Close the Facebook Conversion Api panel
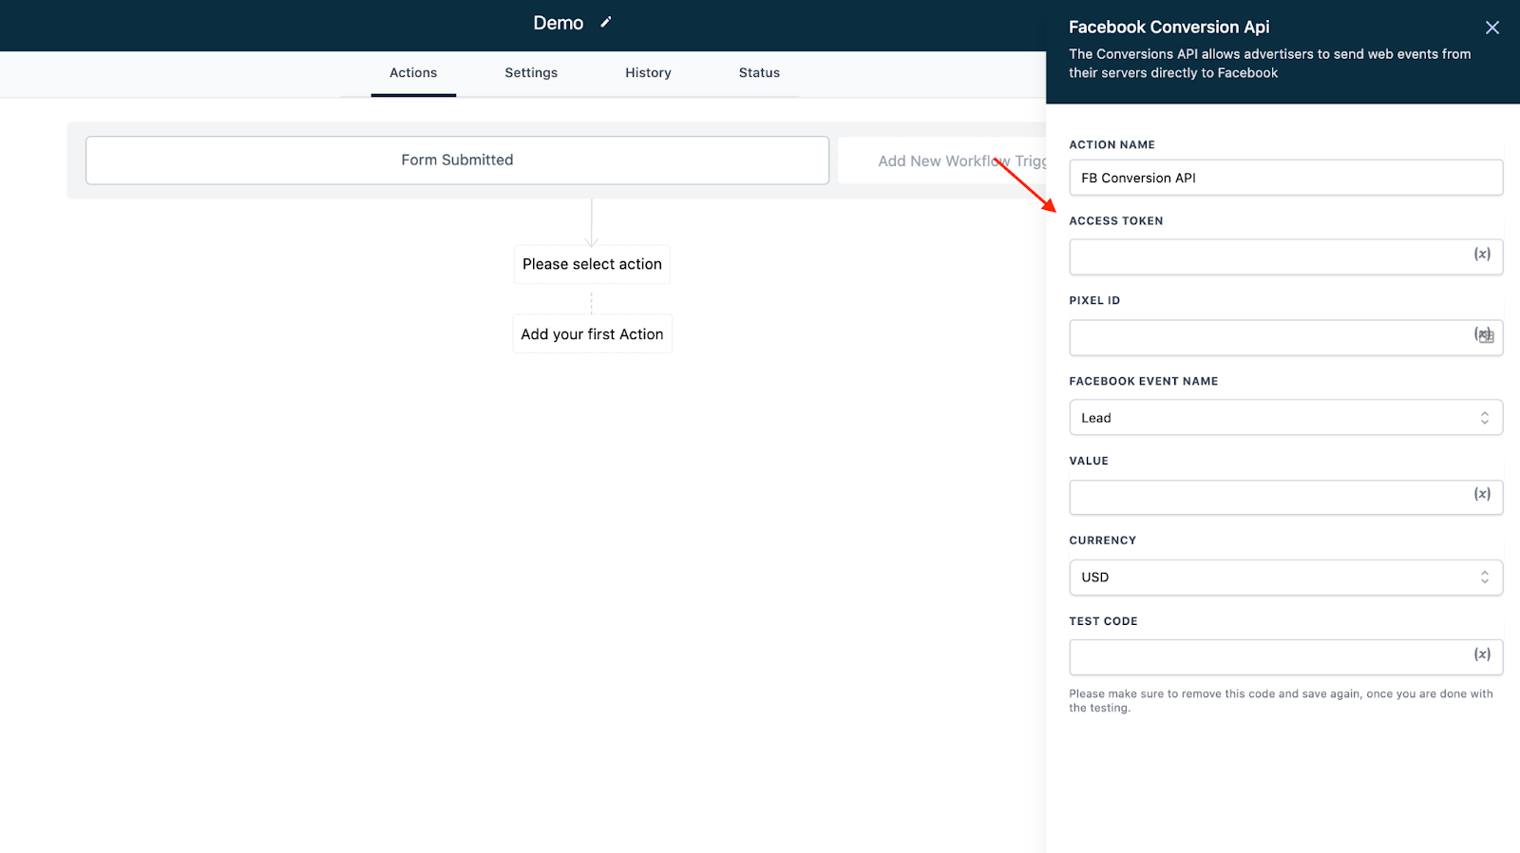Screen dimensions: 1520x853 [x=1492, y=28]
